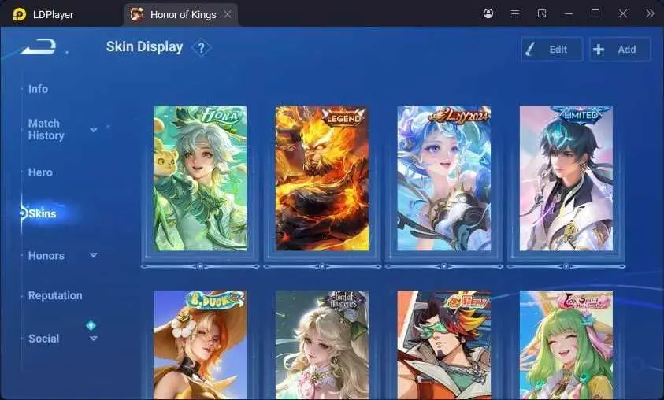Expand the Honors section chevron

(94, 255)
